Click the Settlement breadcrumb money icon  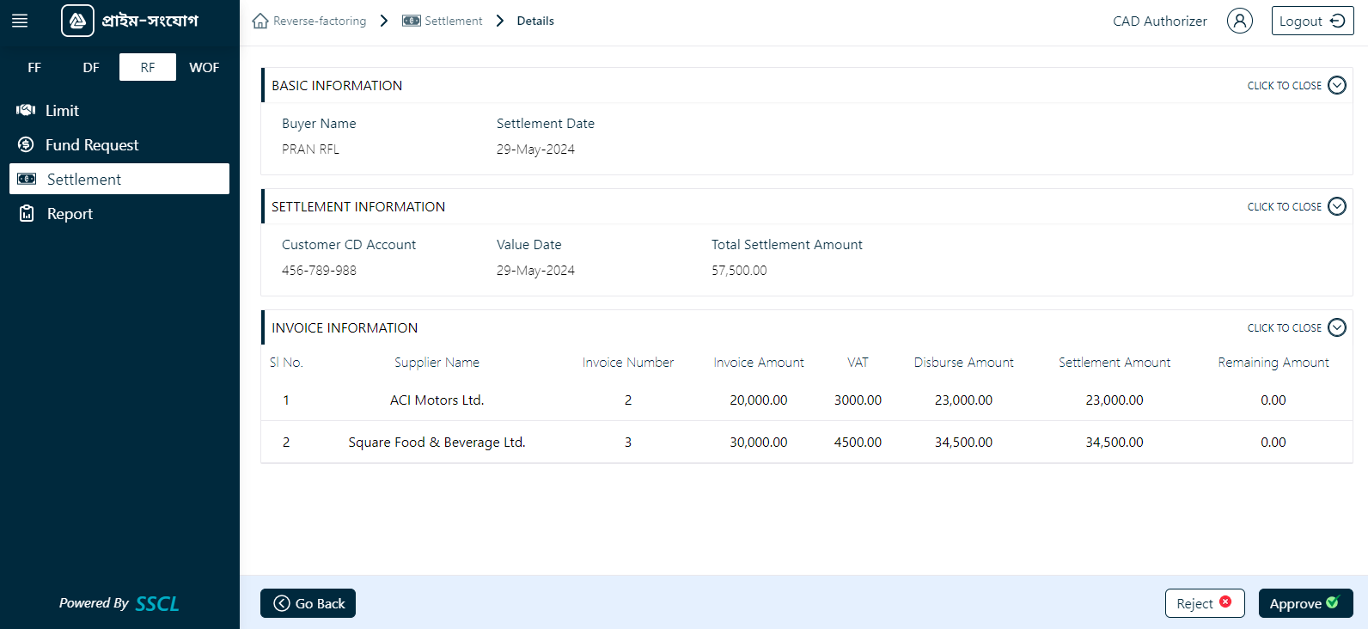[x=412, y=21]
